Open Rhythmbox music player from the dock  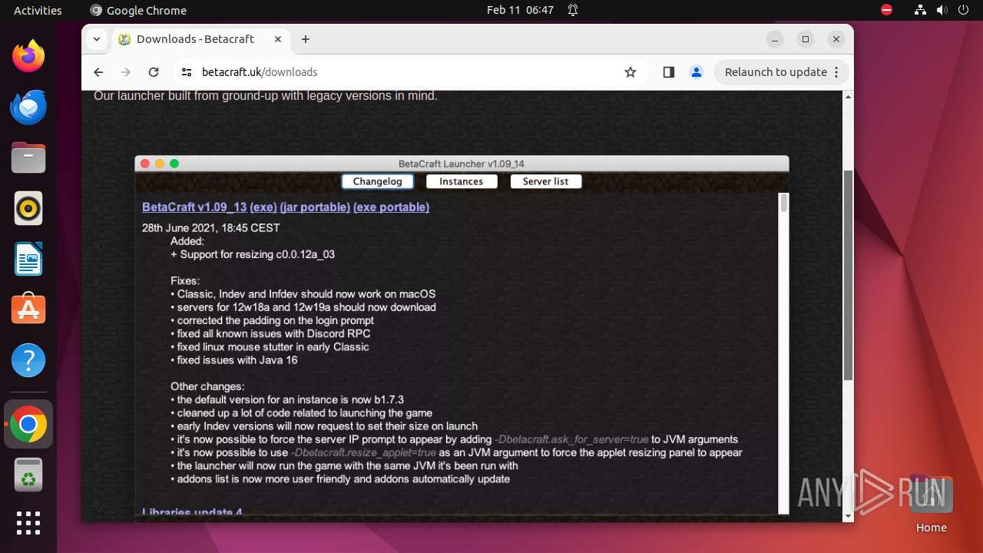[28, 208]
